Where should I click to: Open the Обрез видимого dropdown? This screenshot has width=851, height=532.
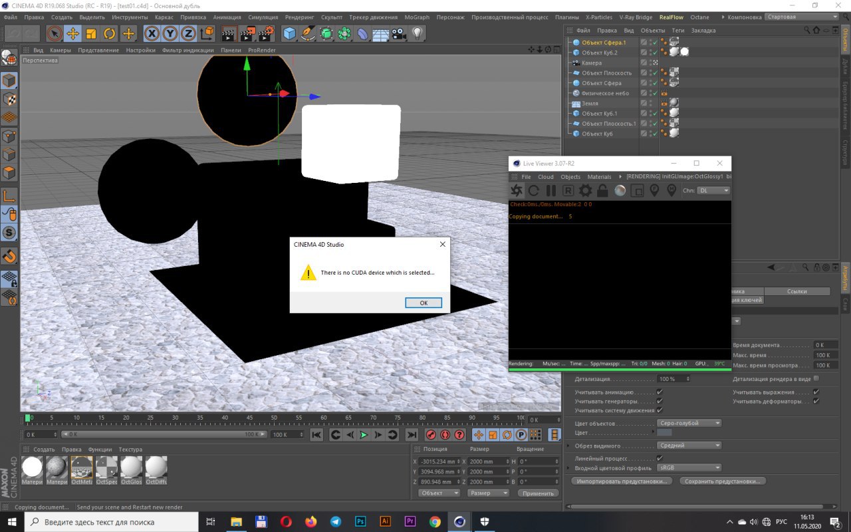click(689, 446)
